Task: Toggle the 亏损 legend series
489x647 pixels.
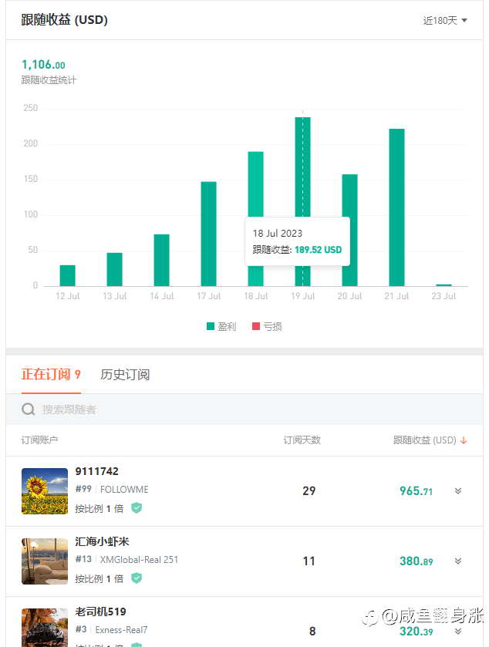Action: [267, 326]
